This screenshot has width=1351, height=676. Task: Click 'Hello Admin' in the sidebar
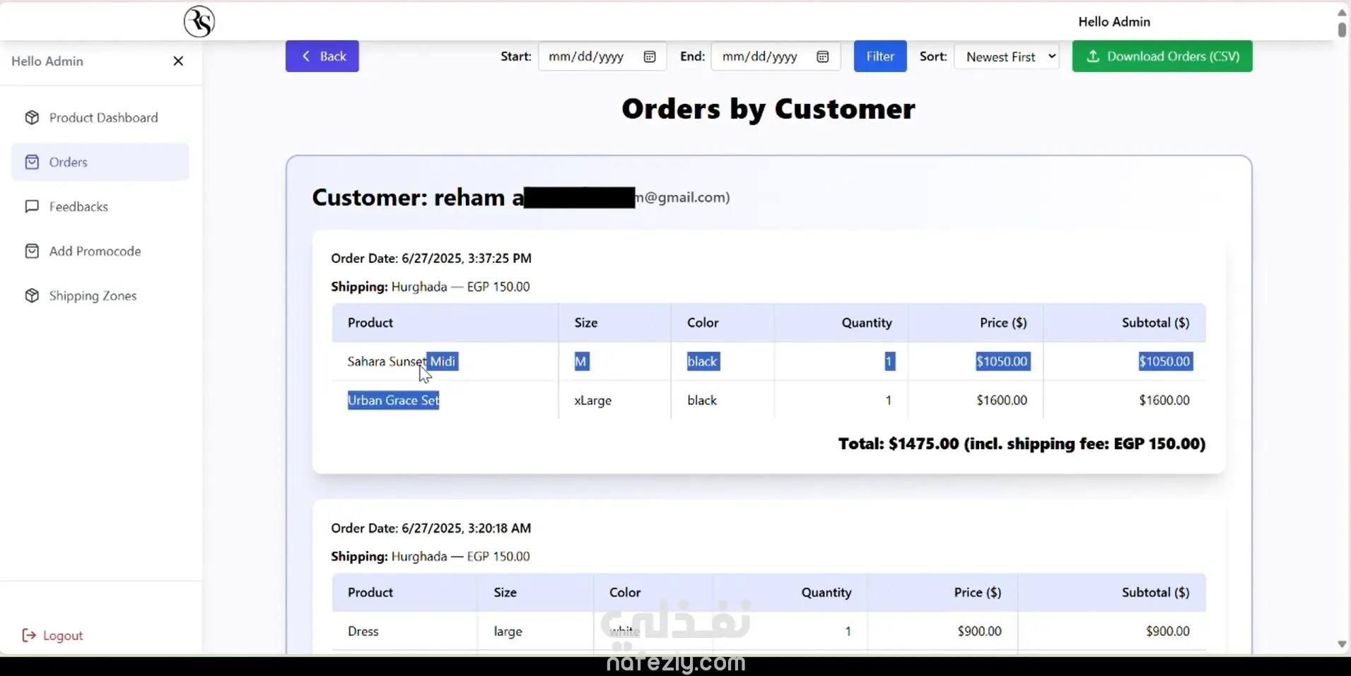tap(47, 61)
